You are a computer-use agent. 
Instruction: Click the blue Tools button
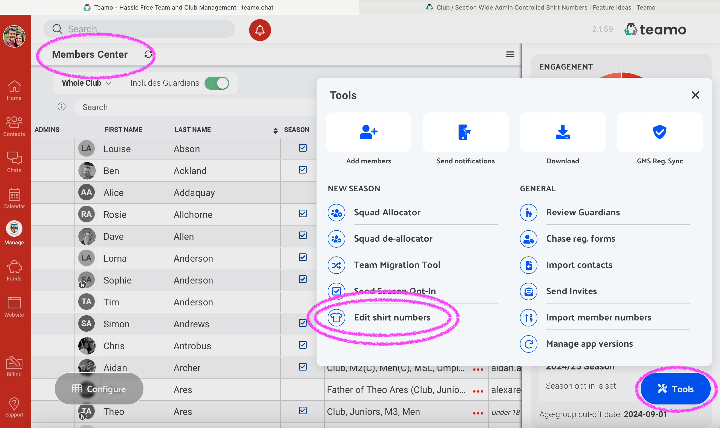click(x=675, y=389)
